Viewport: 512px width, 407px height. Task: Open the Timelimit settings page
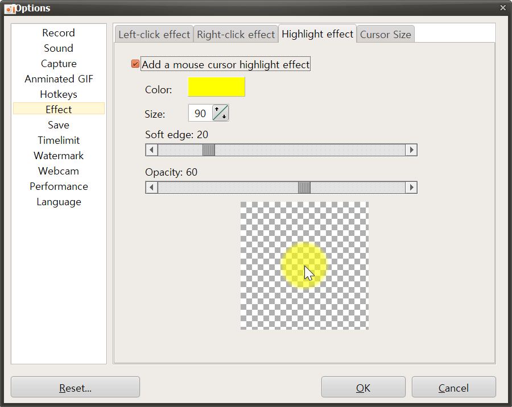[x=58, y=140]
